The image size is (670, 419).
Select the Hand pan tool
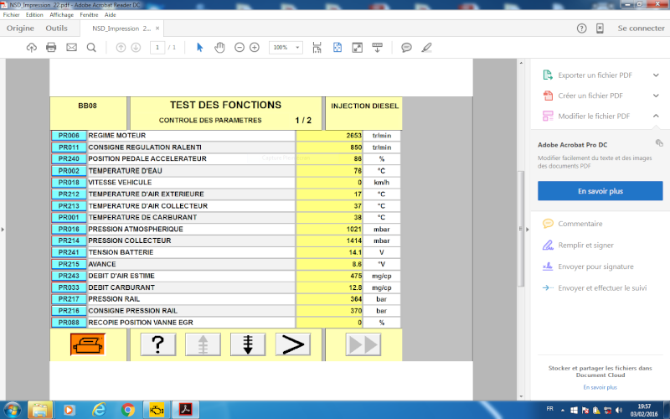click(219, 48)
